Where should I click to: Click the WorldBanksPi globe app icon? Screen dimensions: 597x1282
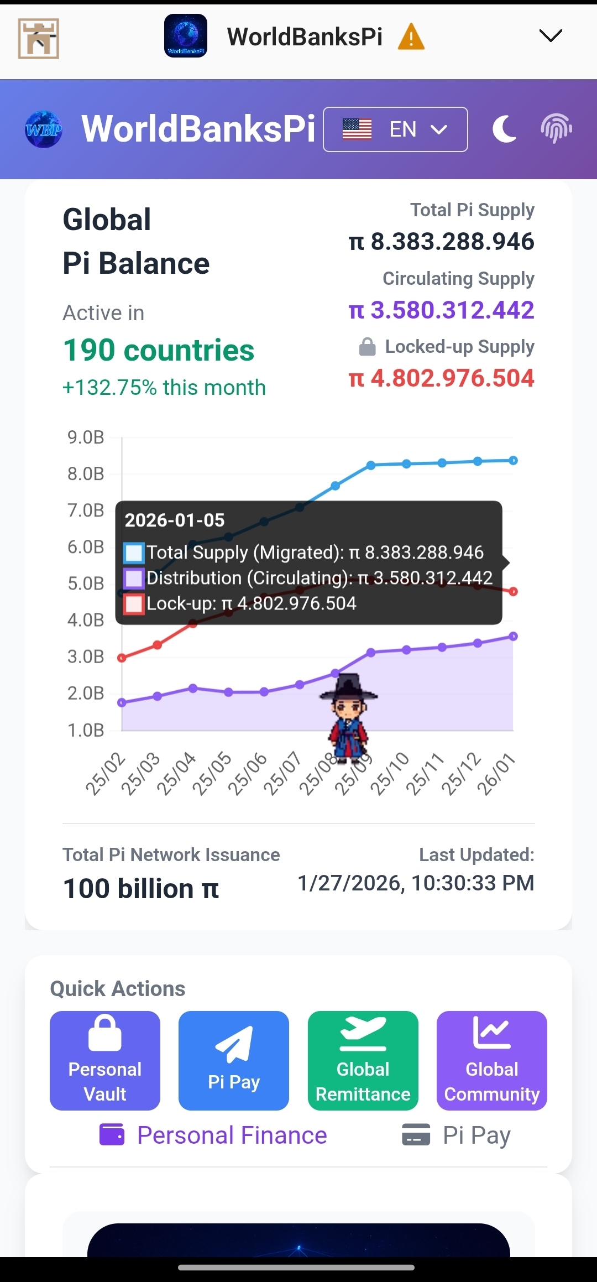pyautogui.click(x=186, y=36)
